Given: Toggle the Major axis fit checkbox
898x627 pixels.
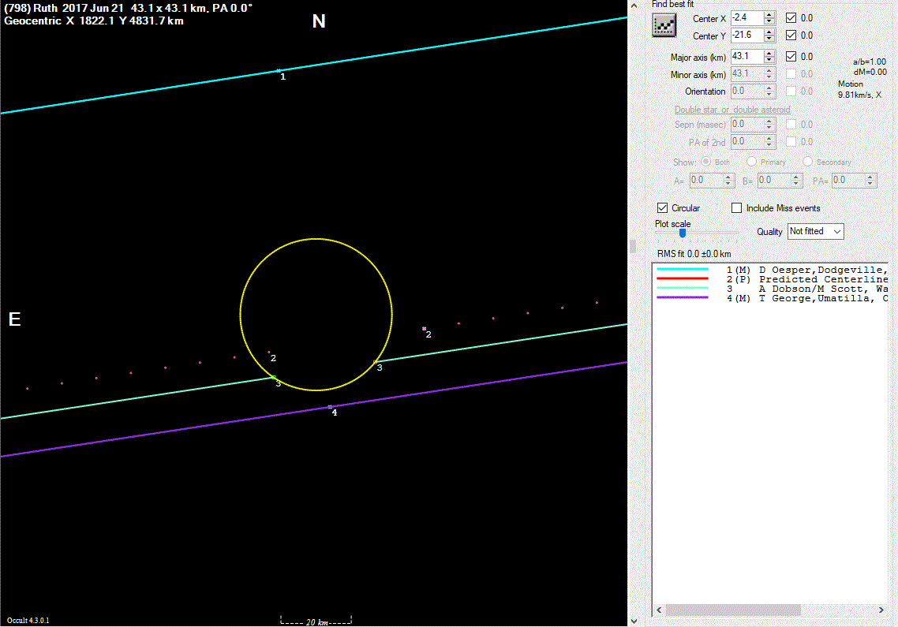Looking at the screenshot, I should [x=791, y=57].
